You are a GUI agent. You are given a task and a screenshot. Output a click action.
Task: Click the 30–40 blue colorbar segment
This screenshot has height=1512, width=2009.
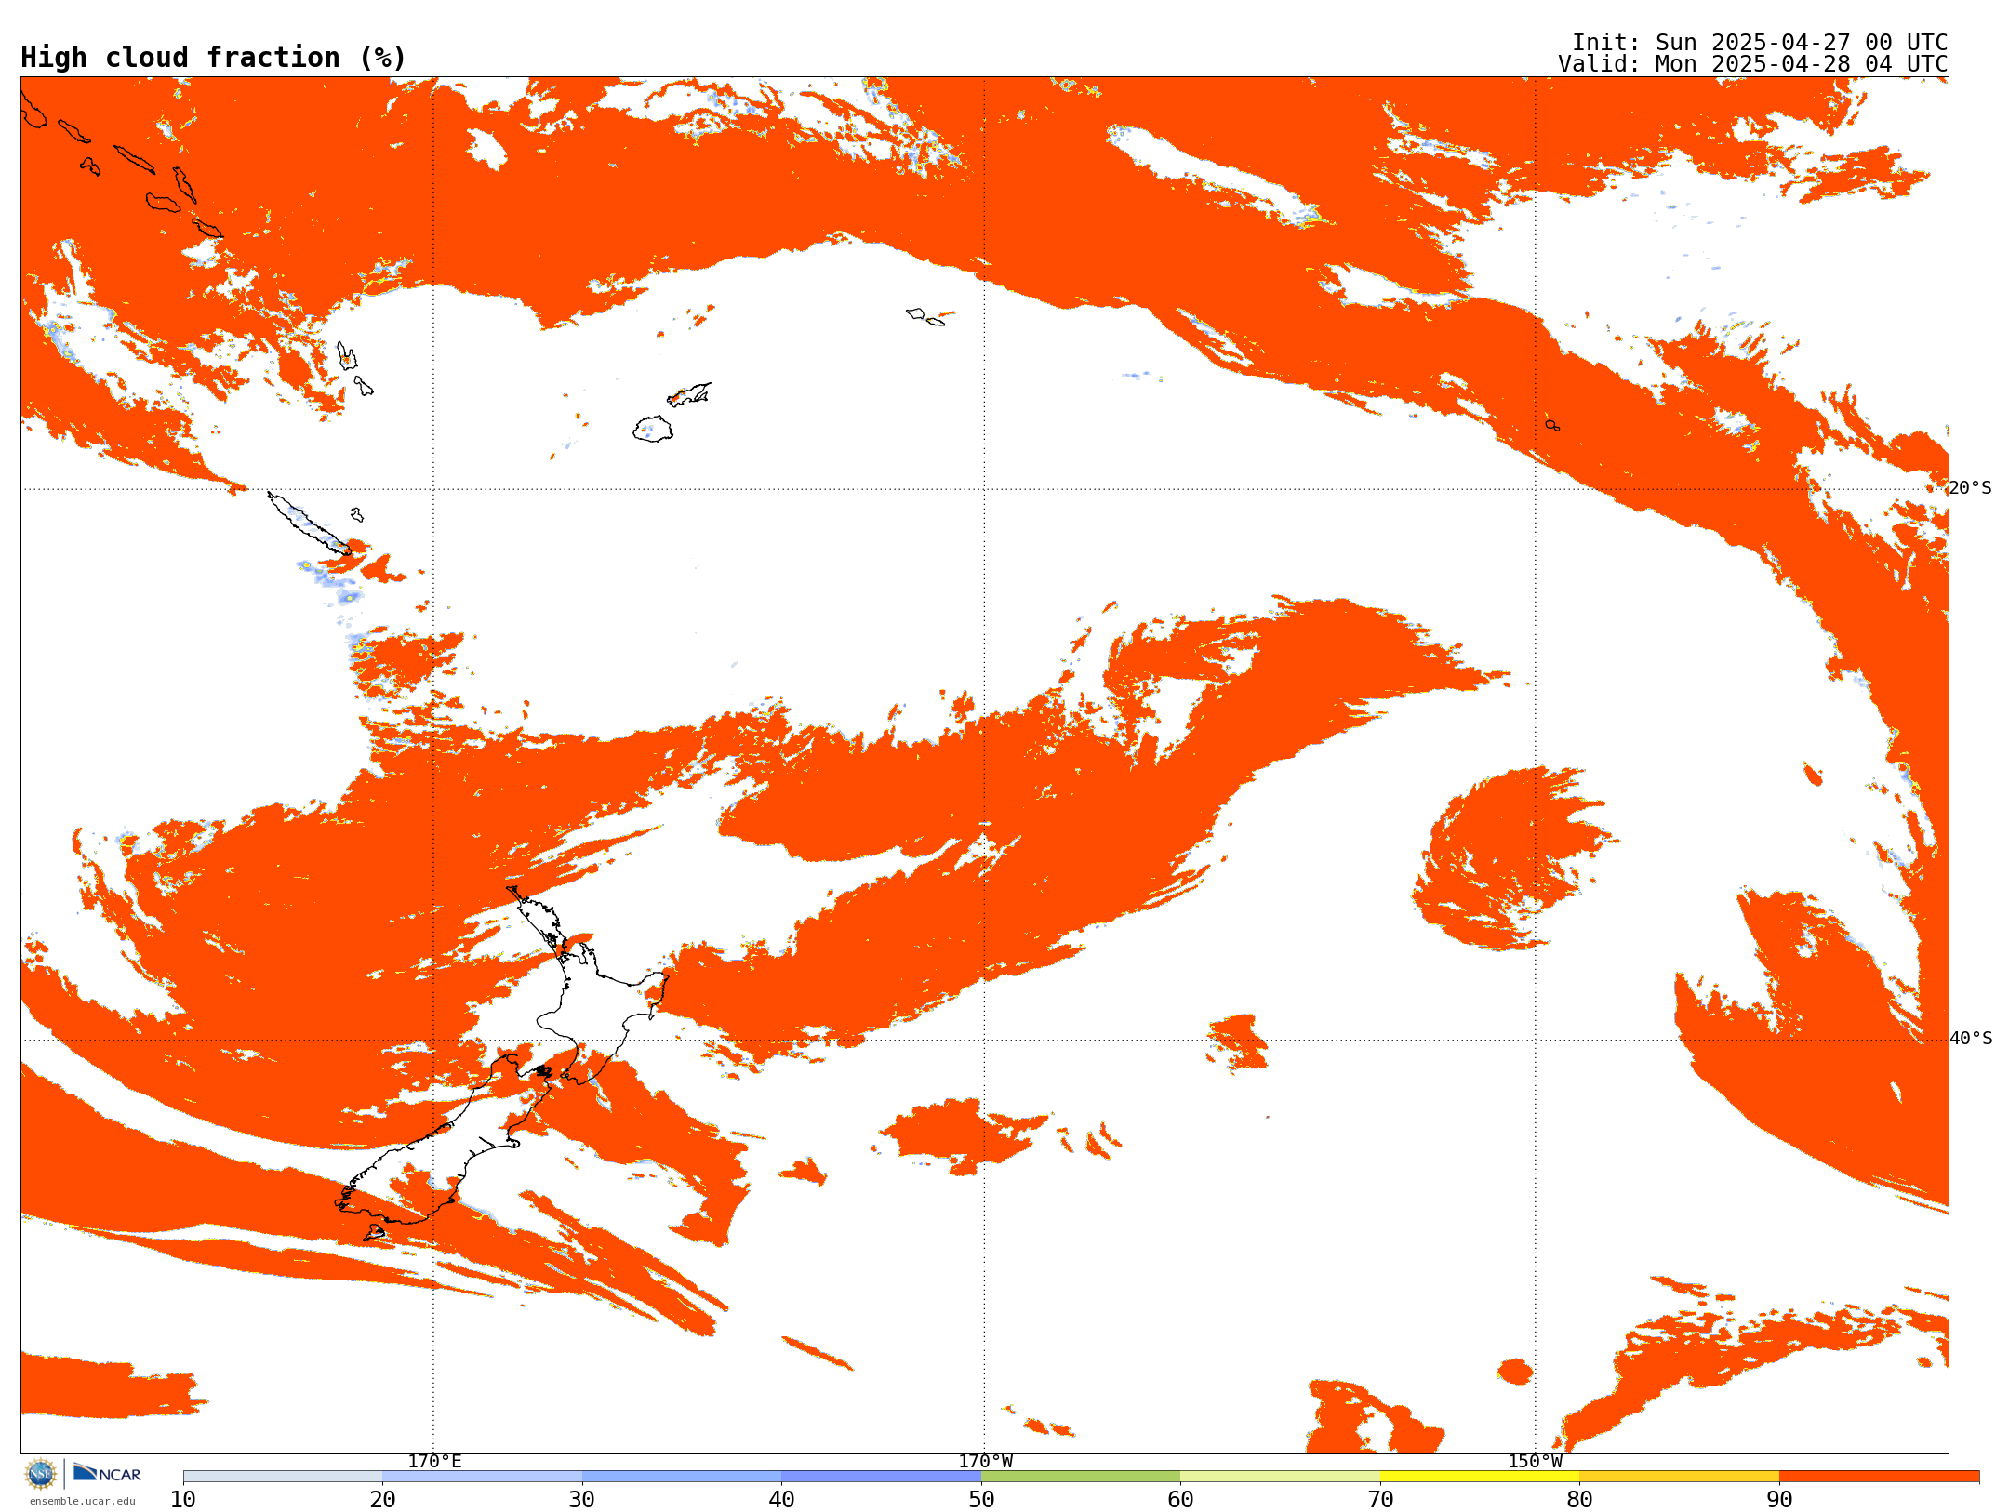[x=682, y=1477]
